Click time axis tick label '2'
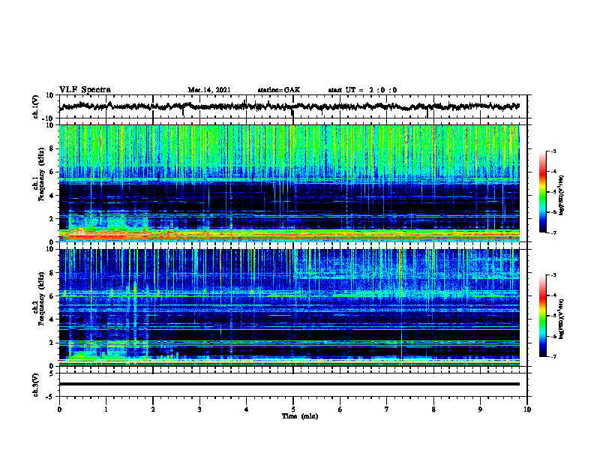 (153, 409)
